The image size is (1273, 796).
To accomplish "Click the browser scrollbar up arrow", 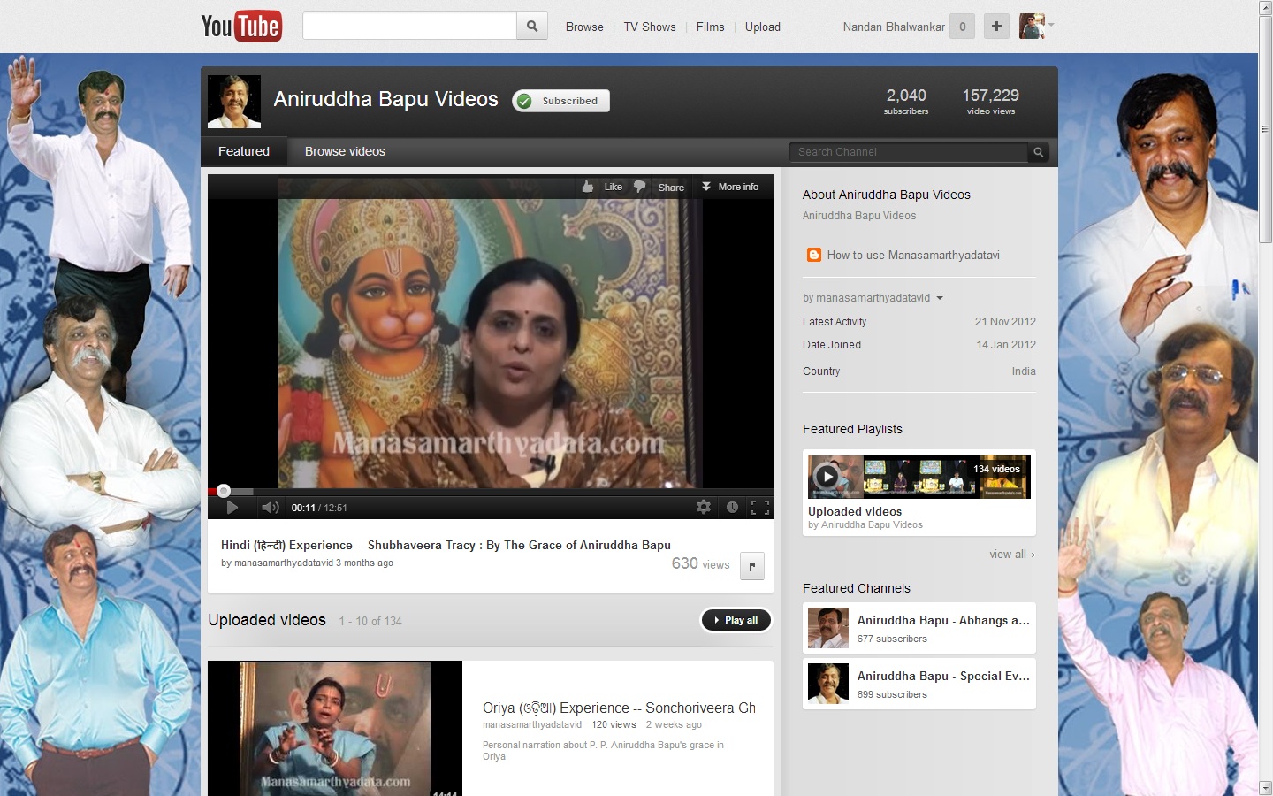I will tap(1265, 7).
